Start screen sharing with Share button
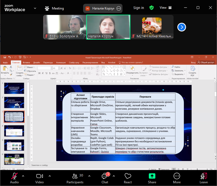The height and width of the screenshot is (186, 217). click(152, 178)
